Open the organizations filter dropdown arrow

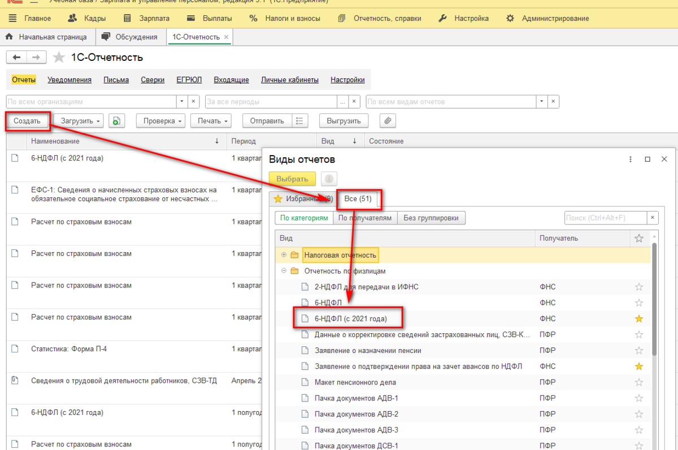point(181,102)
